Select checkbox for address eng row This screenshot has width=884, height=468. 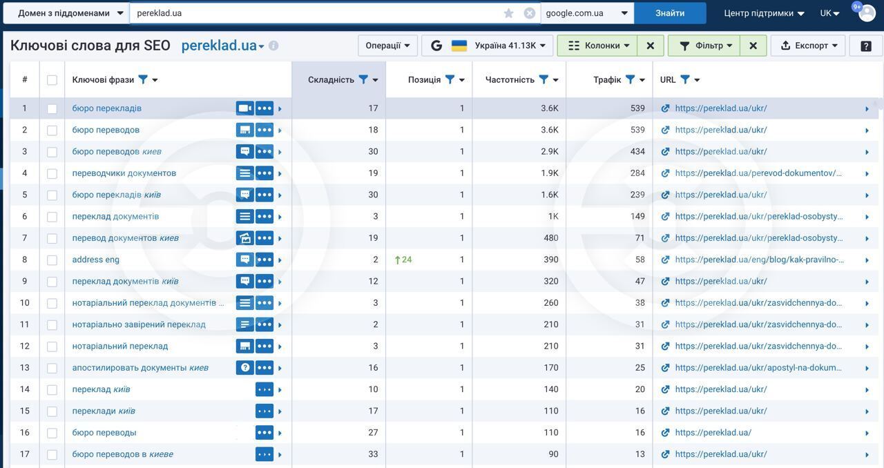[52, 260]
